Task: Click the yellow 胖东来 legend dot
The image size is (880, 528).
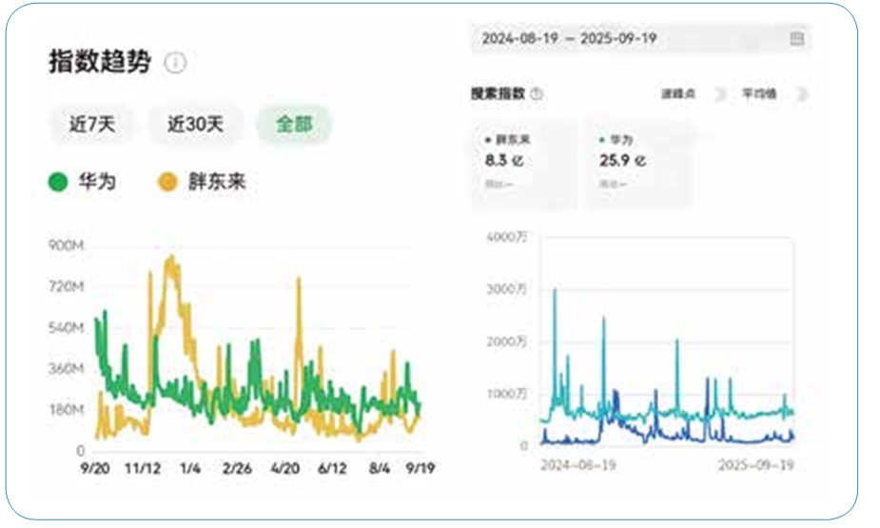Action: click(167, 182)
